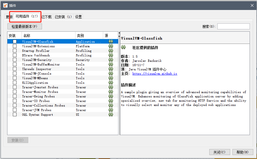Select the Tracer-IO Probes plugin name
This screenshot has height=159, width=257.
pyautogui.click(x=36, y=101)
